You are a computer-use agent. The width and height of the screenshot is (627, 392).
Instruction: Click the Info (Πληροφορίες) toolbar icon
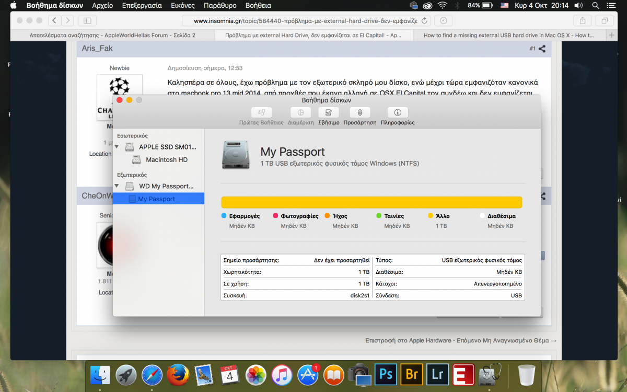398,112
